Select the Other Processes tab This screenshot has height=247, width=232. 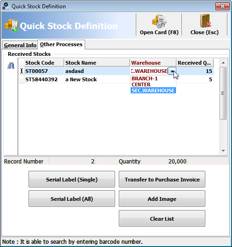[61, 44]
